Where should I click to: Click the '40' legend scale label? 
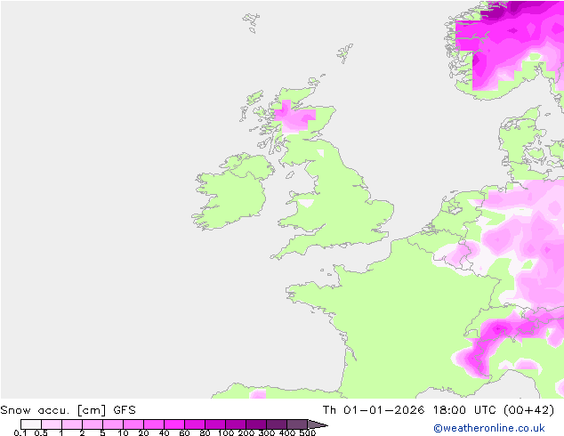[164, 432]
